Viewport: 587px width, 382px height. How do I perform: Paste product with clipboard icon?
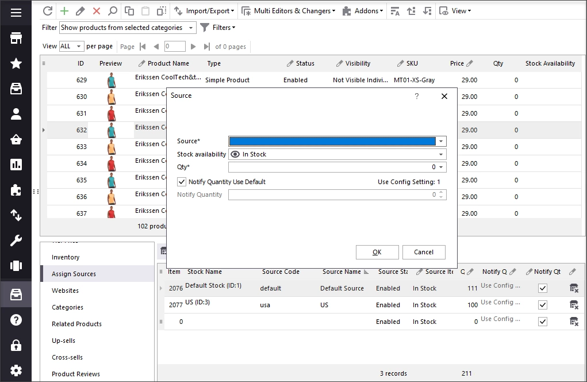click(145, 11)
